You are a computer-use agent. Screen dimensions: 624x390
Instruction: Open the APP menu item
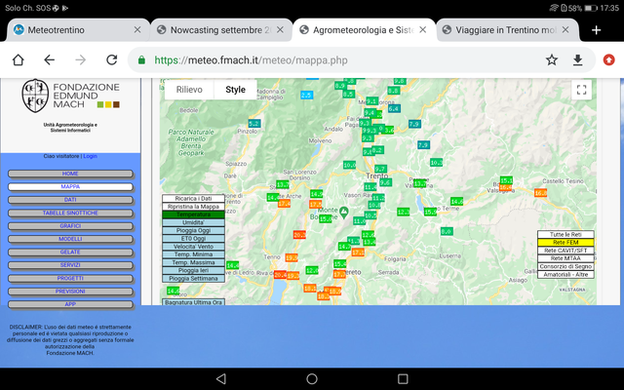(70, 304)
